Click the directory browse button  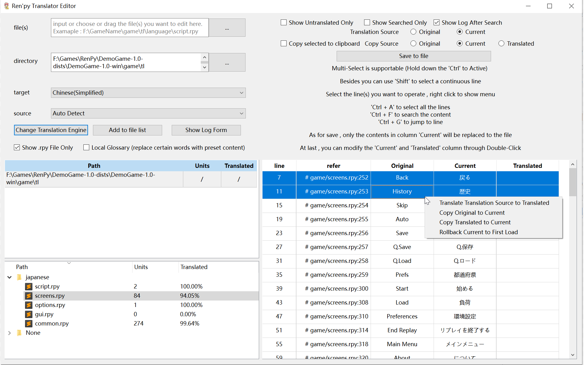coord(227,62)
